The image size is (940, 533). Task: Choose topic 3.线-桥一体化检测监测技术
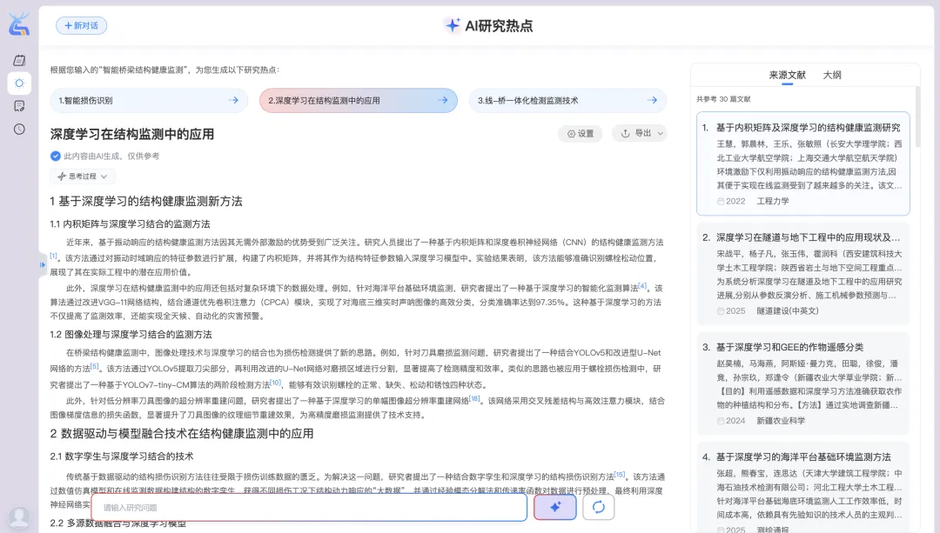(567, 101)
